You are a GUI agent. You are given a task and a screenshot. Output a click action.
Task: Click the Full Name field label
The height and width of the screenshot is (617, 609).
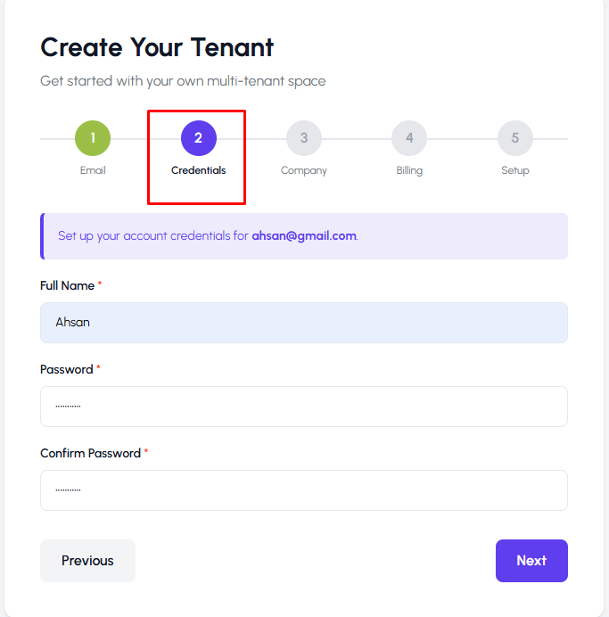click(68, 285)
